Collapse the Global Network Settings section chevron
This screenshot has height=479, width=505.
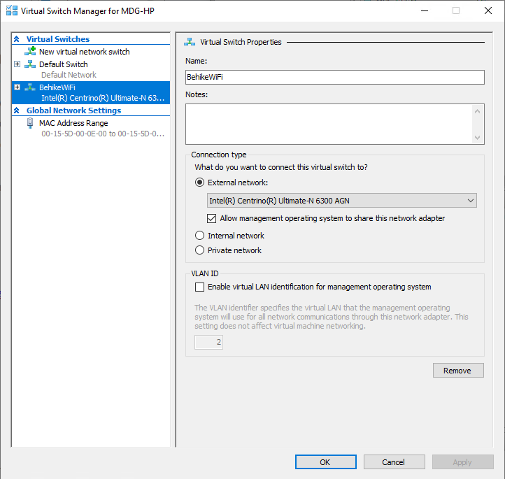point(18,110)
